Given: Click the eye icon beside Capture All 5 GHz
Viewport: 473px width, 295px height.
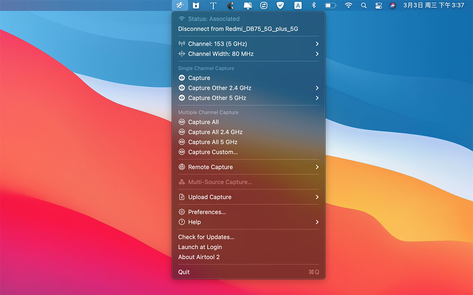Looking at the screenshot, I should 182,142.
